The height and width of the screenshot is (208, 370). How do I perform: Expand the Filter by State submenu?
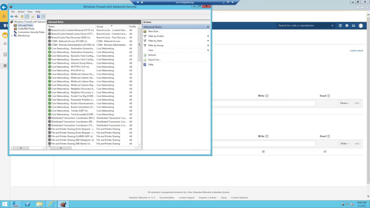pos(208,41)
